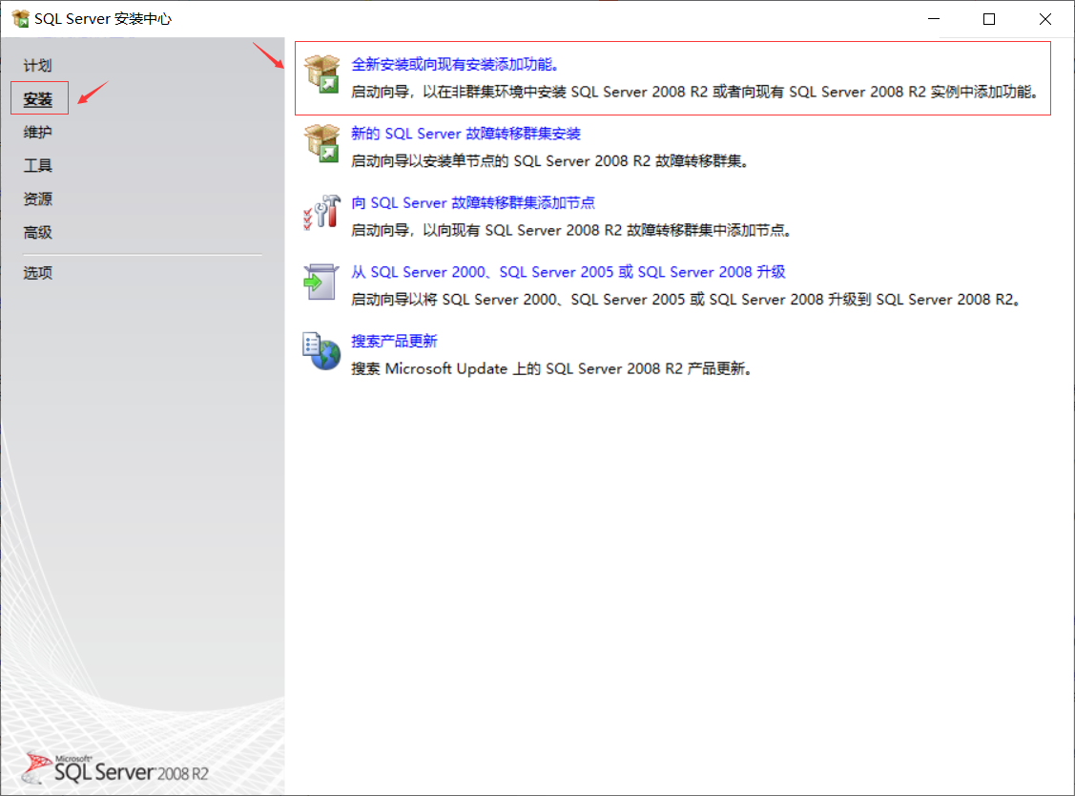The height and width of the screenshot is (796, 1075).
Task: Click description text 搜索 Microsoft Update 上的 SQL Server 2008 R2 产品更新
Action: click(552, 369)
